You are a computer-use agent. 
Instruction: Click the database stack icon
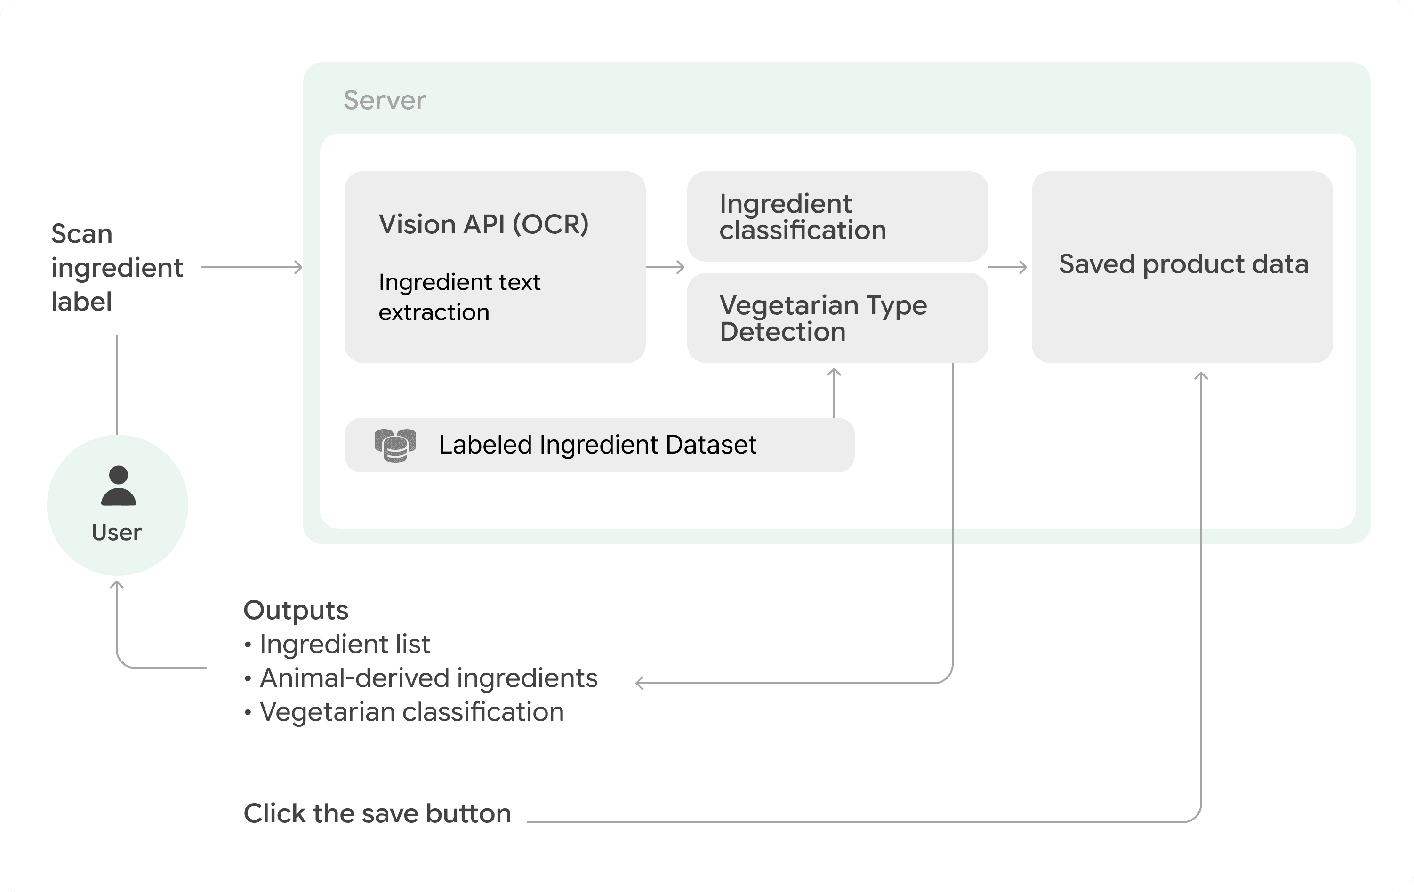pos(395,446)
